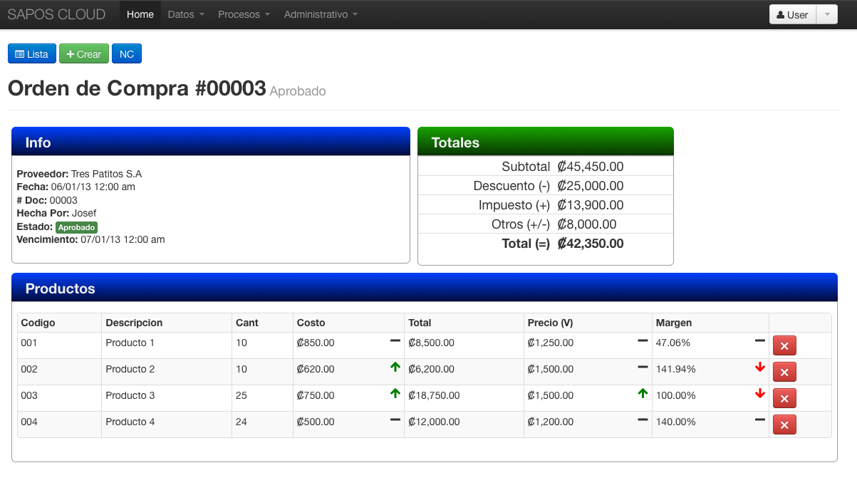Click the red X button for Producto 4
The width and height of the screenshot is (857, 490).
coord(784,424)
